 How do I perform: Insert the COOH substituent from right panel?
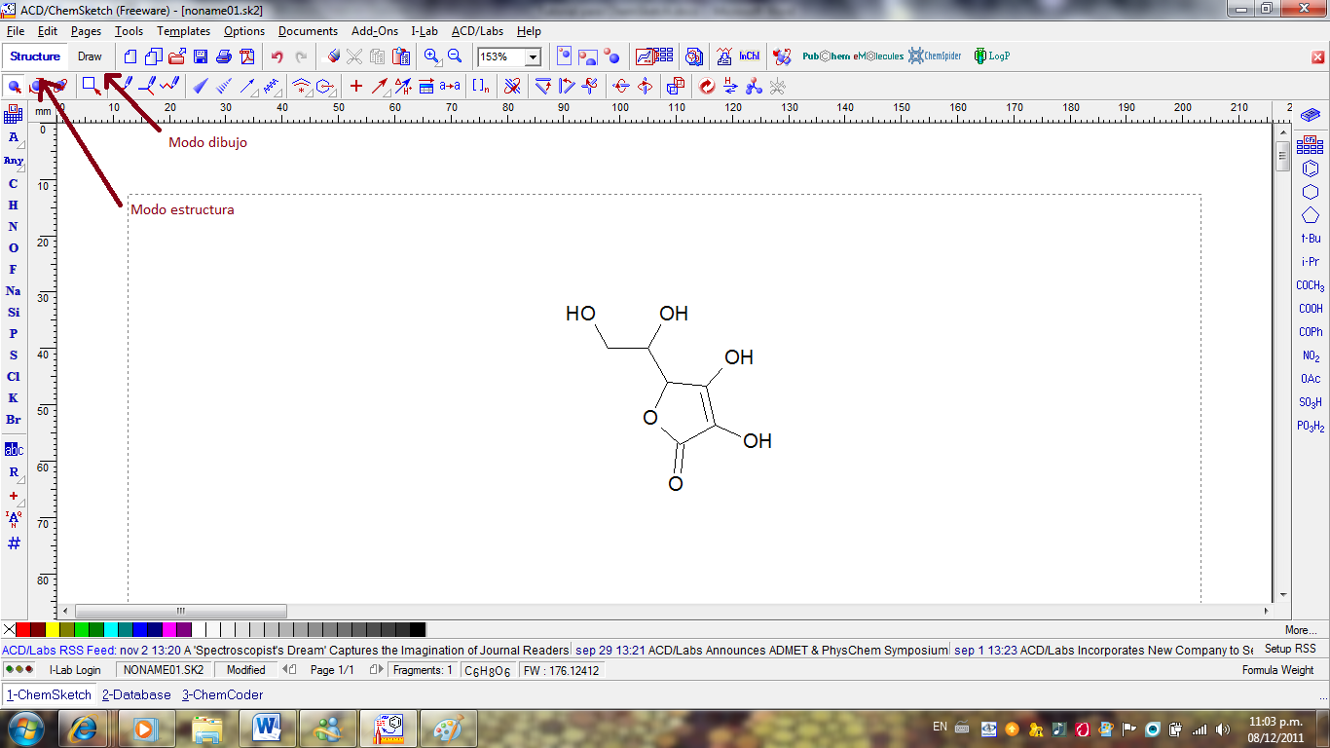tap(1311, 308)
